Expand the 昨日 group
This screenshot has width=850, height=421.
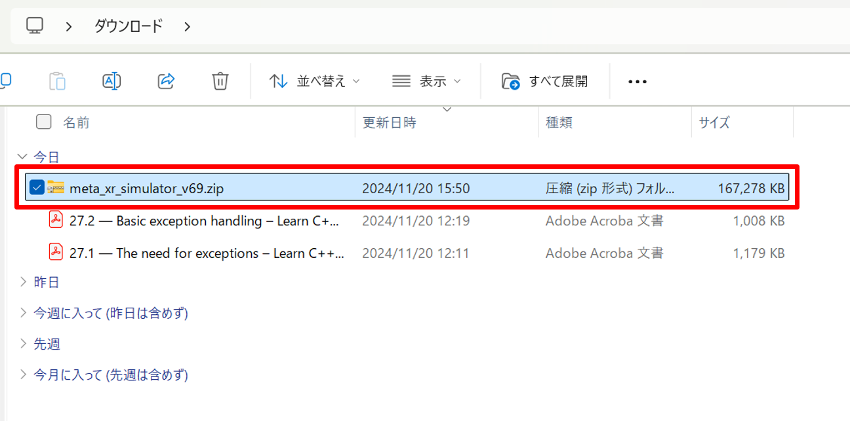tap(23, 282)
